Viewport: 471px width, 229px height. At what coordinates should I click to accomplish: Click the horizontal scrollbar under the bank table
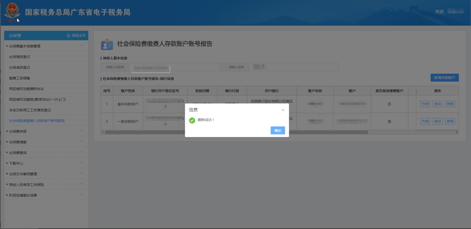click(236, 132)
